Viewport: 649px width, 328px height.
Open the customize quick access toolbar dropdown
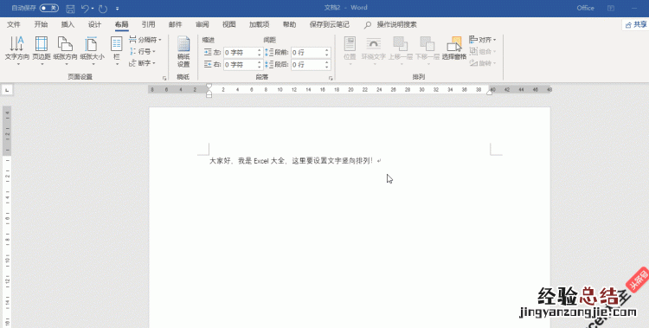coord(118,9)
